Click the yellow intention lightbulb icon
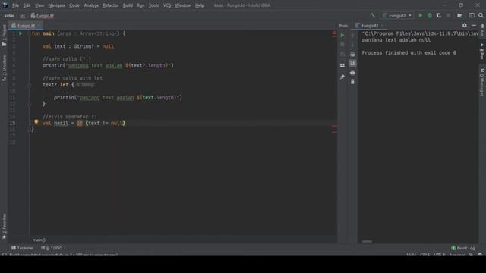 [x=36, y=122]
